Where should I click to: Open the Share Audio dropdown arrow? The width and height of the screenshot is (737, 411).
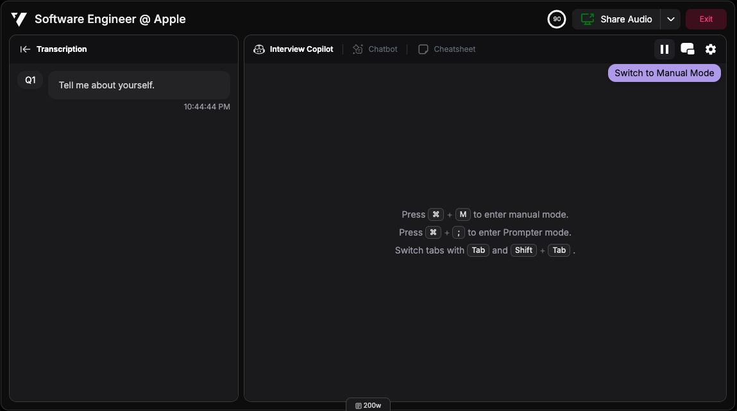(x=671, y=19)
